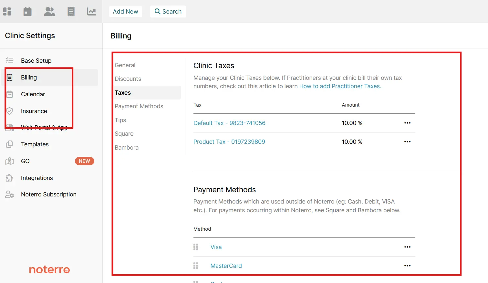Viewport: 488px width, 283px height.
Task: Select the Base Setup list icon
Action: tap(9, 60)
